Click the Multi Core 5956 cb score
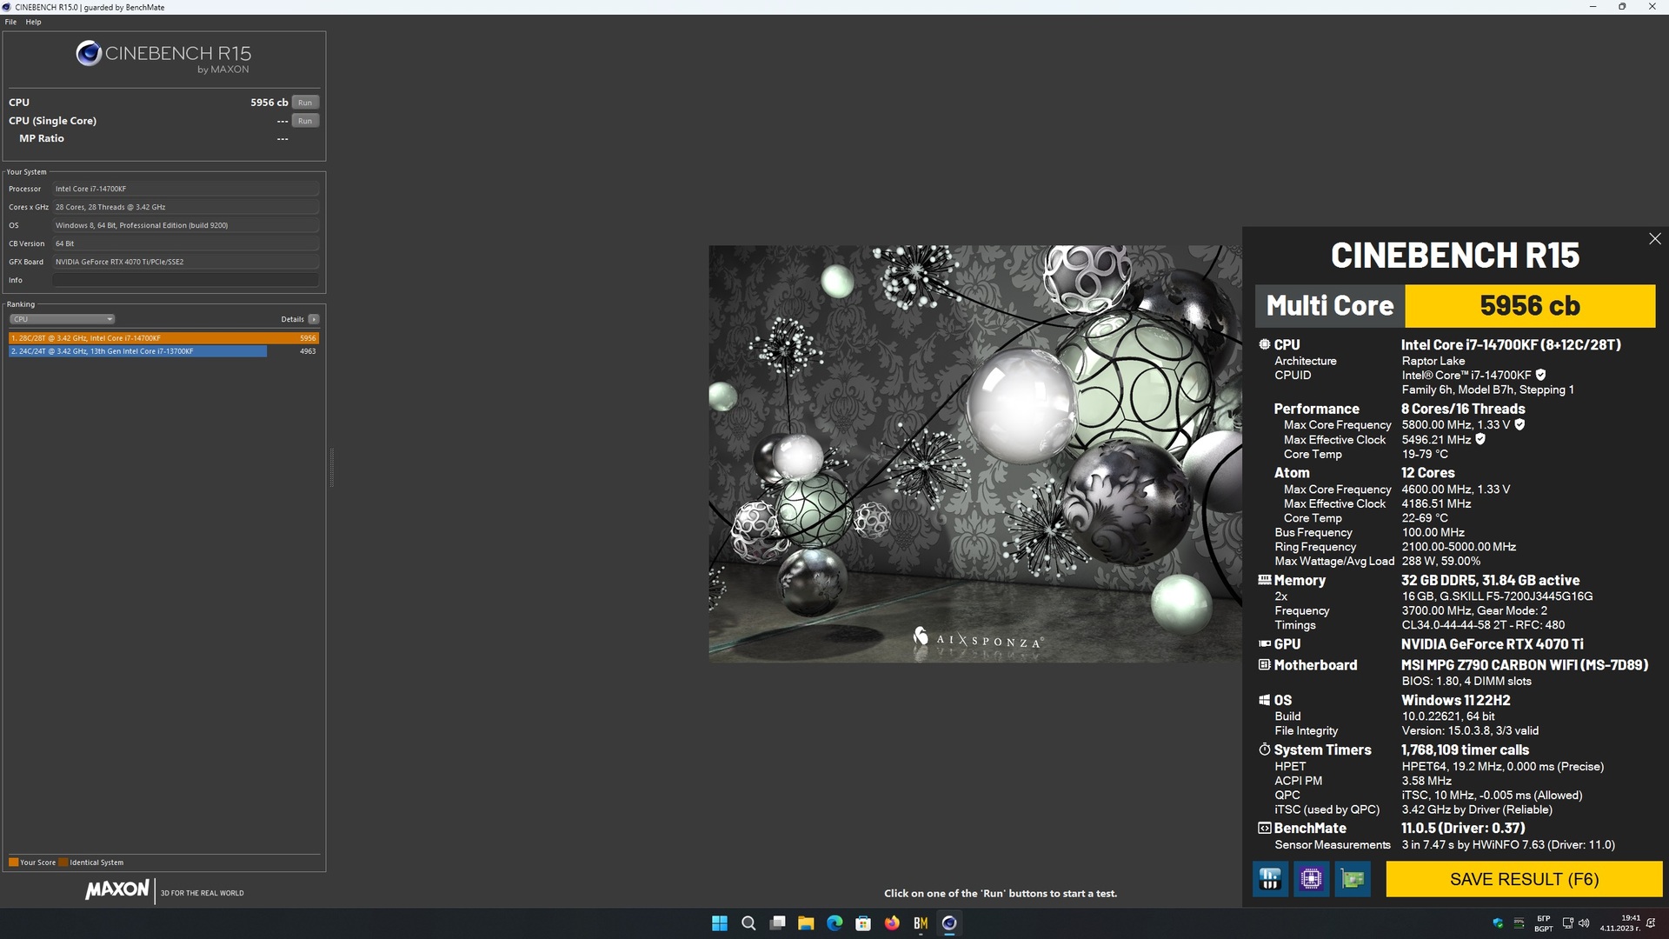The height and width of the screenshot is (939, 1669). (x=1529, y=306)
